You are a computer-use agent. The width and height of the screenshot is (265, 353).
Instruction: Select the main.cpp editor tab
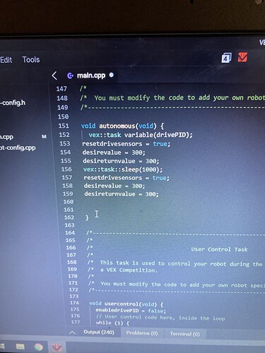pyautogui.click(x=90, y=76)
